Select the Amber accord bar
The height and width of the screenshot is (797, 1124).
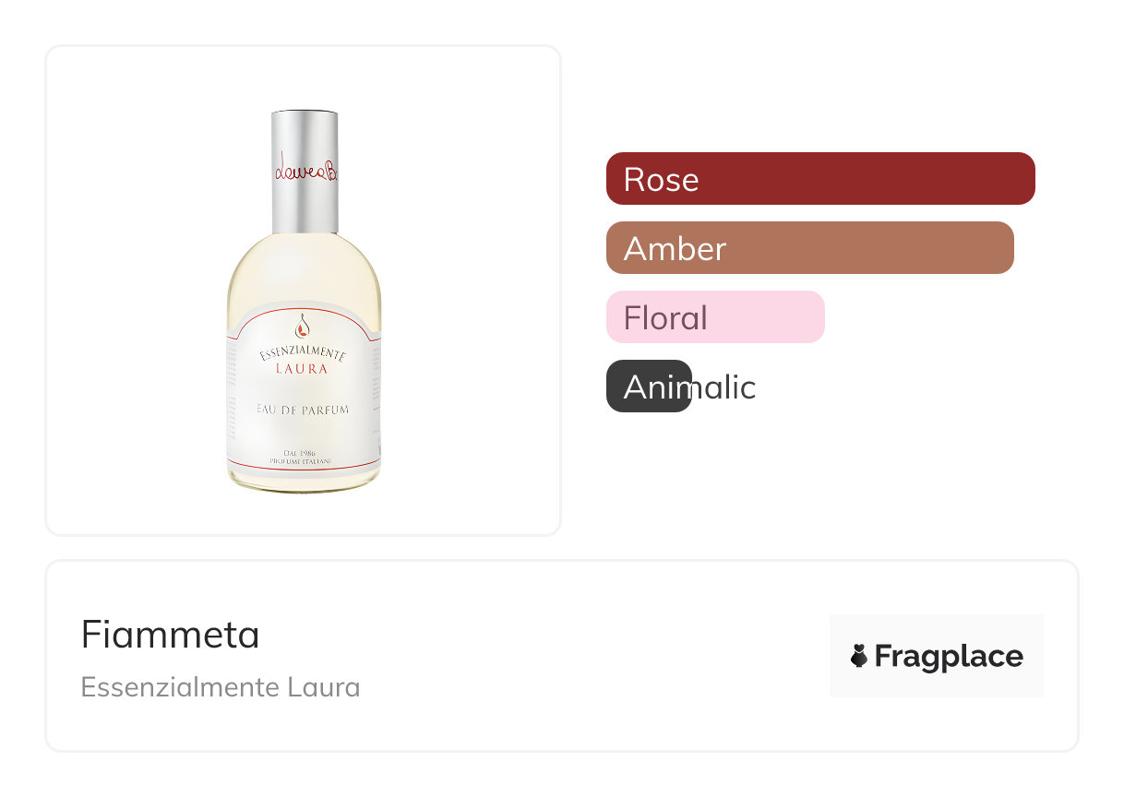809,248
